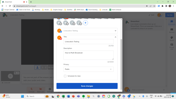Open the Livescale bookmark folder
This screenshot has height=99, width=176.
103,10
